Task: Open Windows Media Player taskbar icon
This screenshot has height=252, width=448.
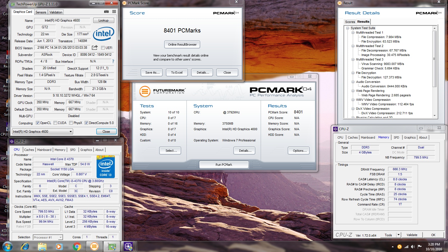Action: click(x=59, y=247)
